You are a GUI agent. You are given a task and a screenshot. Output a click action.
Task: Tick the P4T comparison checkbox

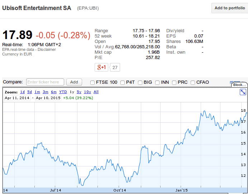click(123, 82)
